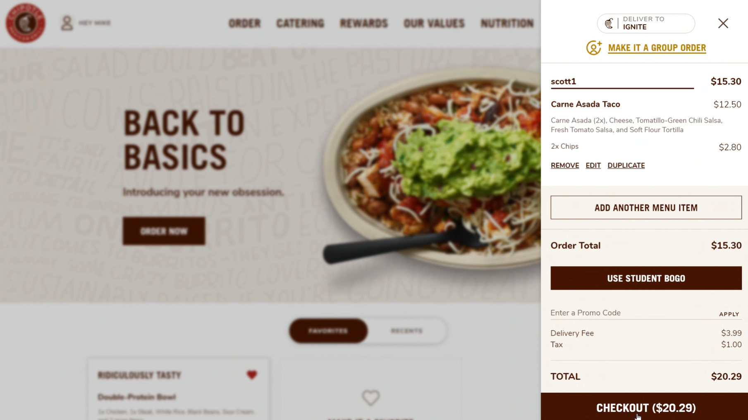Remove the Carne Asada Taco item
The image size is (748, 420).
tap(565, 165)
